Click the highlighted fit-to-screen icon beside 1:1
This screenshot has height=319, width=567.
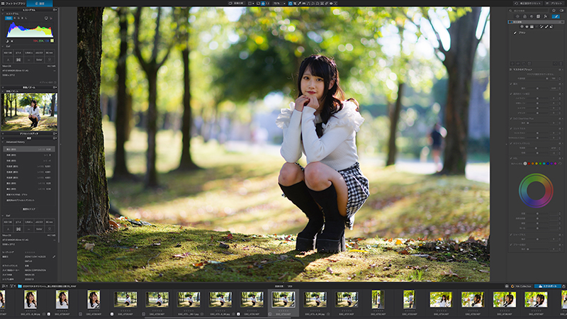(x=263, y=4)
